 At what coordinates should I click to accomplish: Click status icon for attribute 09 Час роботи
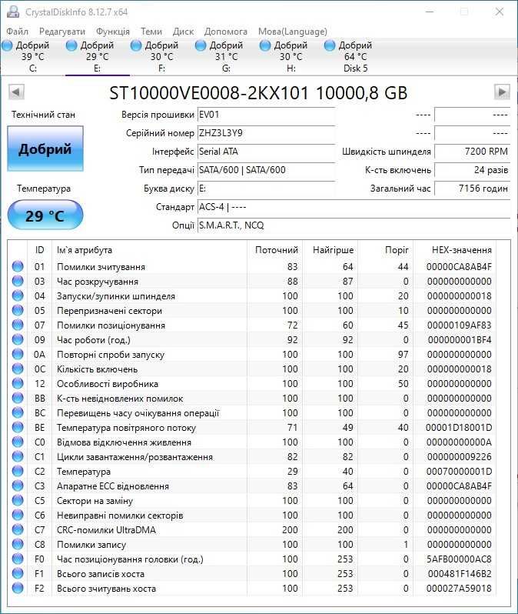click(x=18, y=339)
